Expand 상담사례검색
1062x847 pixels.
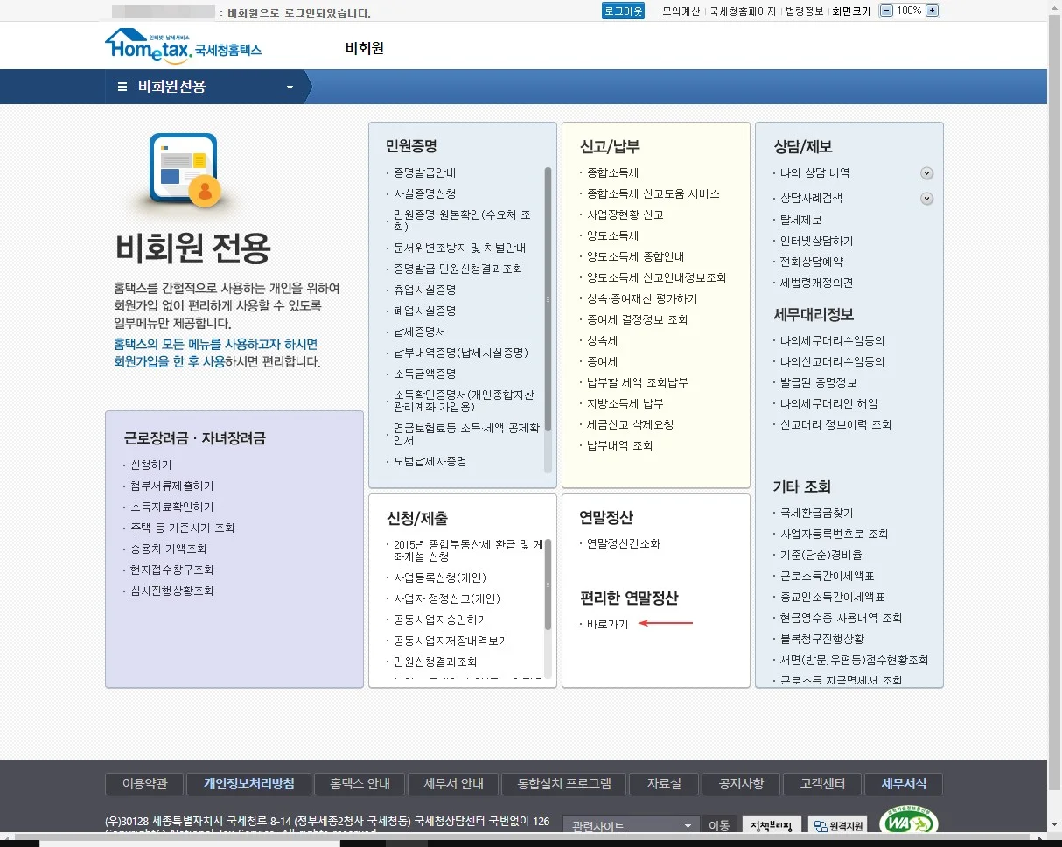click(x=927, y=199)
